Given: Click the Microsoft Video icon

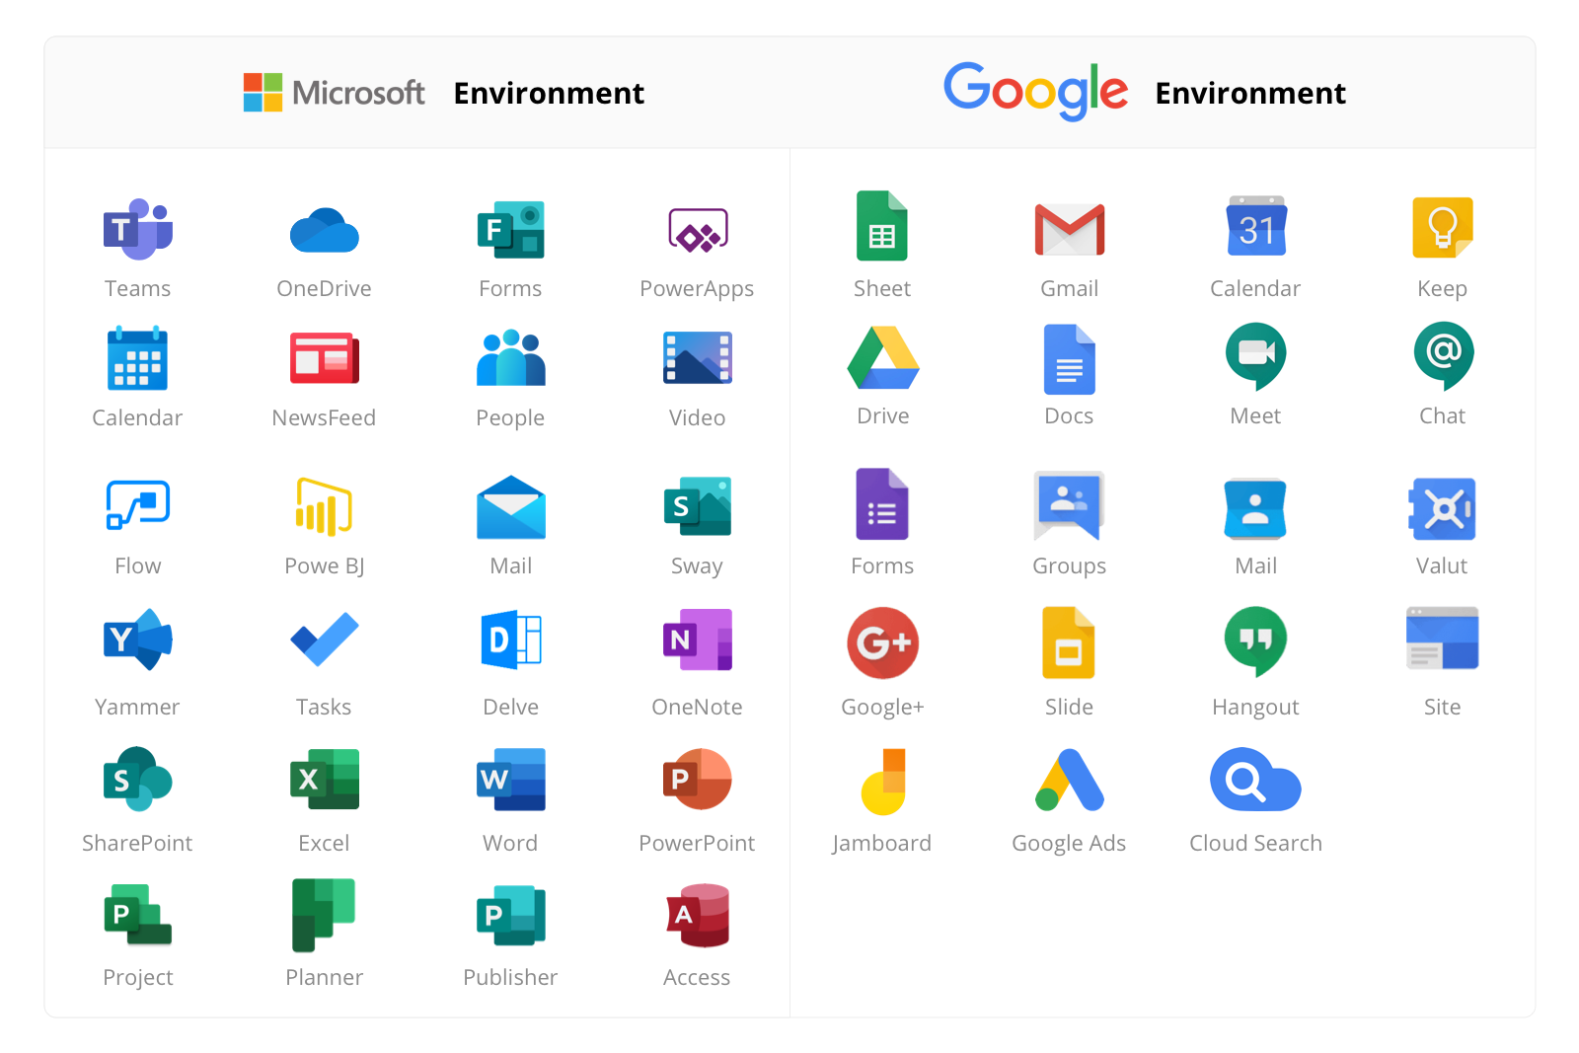Looking at the screenshot, I should click(x=698, y=357).
